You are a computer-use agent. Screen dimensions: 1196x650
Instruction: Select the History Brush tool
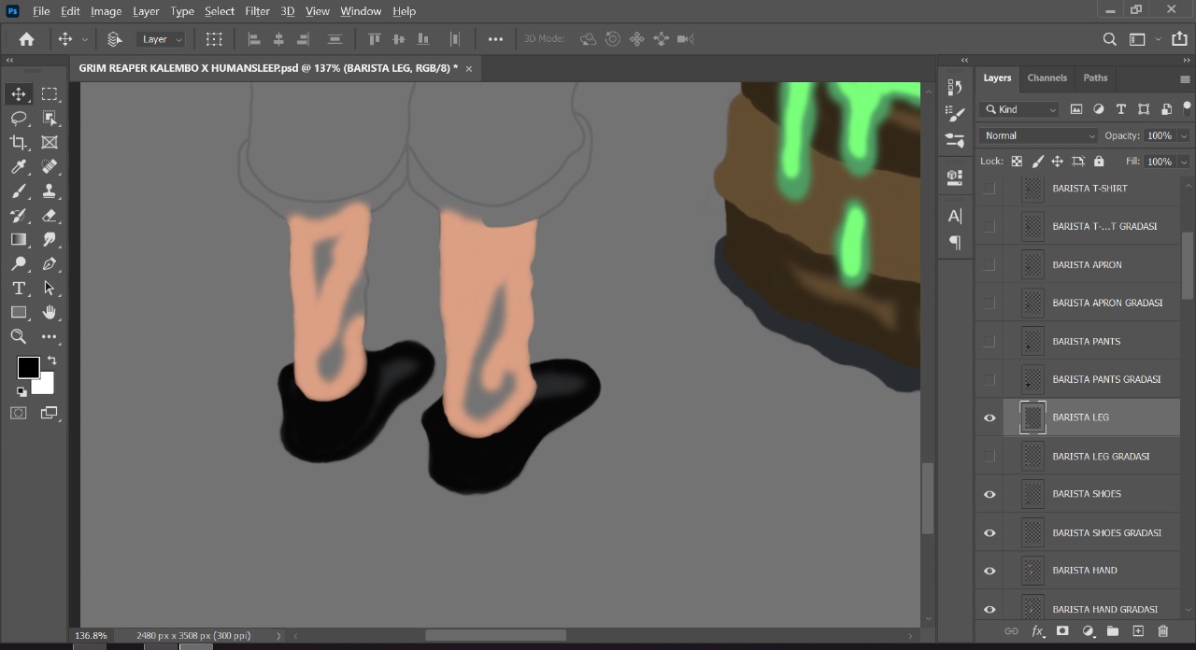(19, 216)
